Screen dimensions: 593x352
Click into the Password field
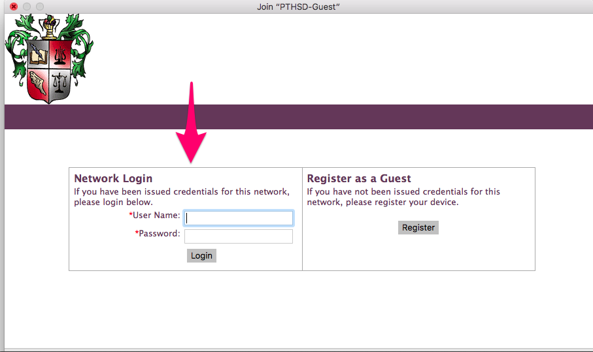coord(239,236)
